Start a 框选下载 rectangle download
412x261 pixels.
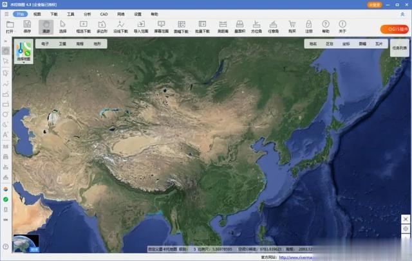pyautogui.click(x=83, y=27)
